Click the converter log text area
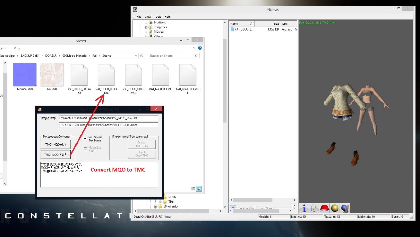The image size is (420, 237). (x=99, y=175)
